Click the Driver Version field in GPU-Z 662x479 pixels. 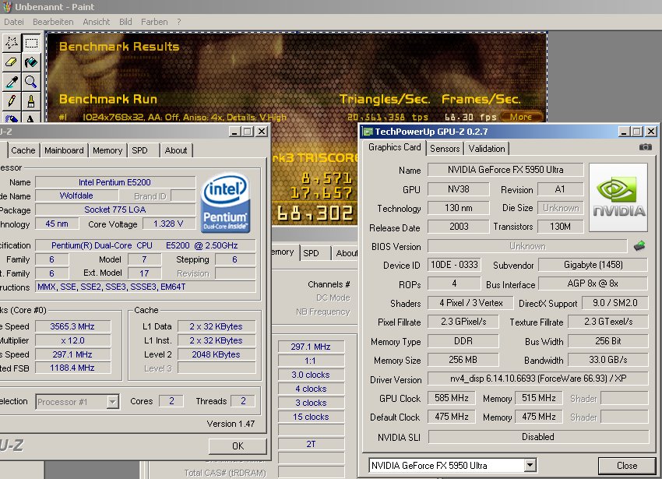point(538,379)
